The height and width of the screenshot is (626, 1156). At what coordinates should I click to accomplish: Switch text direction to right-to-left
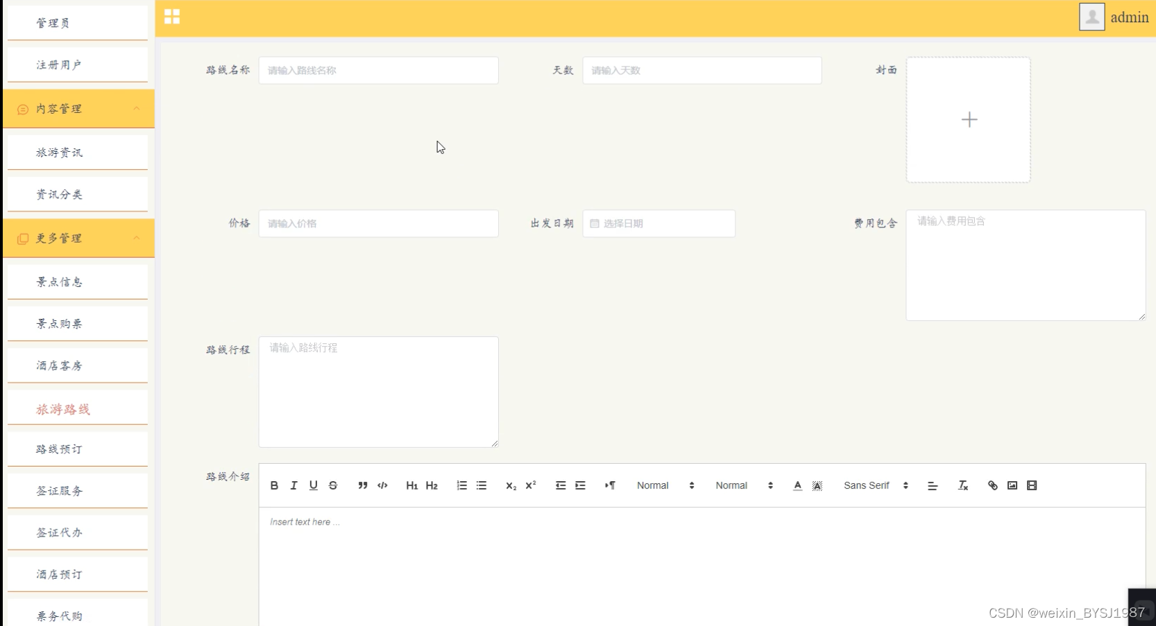tap(610, 485)
